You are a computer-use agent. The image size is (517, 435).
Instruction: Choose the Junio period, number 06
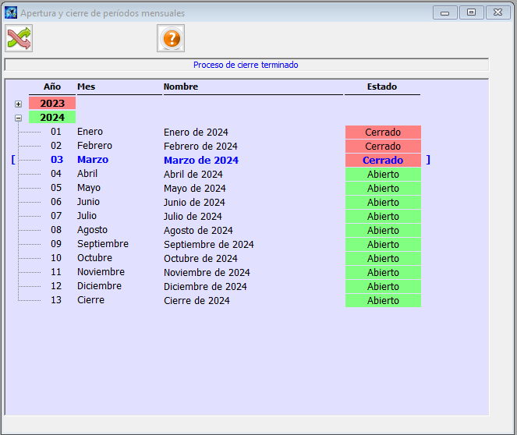pos(56,202)
